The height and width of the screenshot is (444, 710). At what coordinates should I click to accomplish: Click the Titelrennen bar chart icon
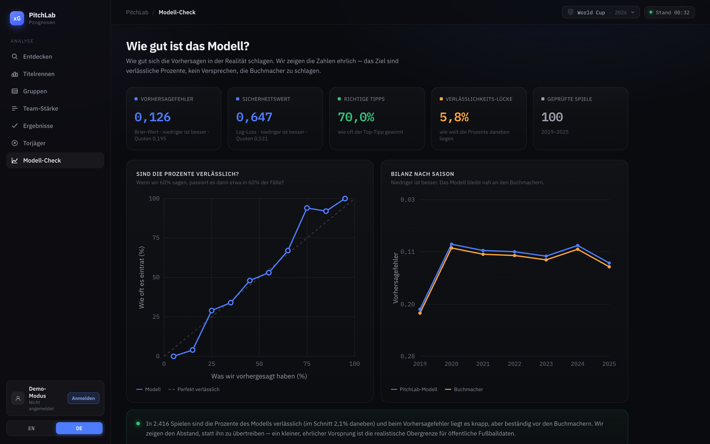15,74
